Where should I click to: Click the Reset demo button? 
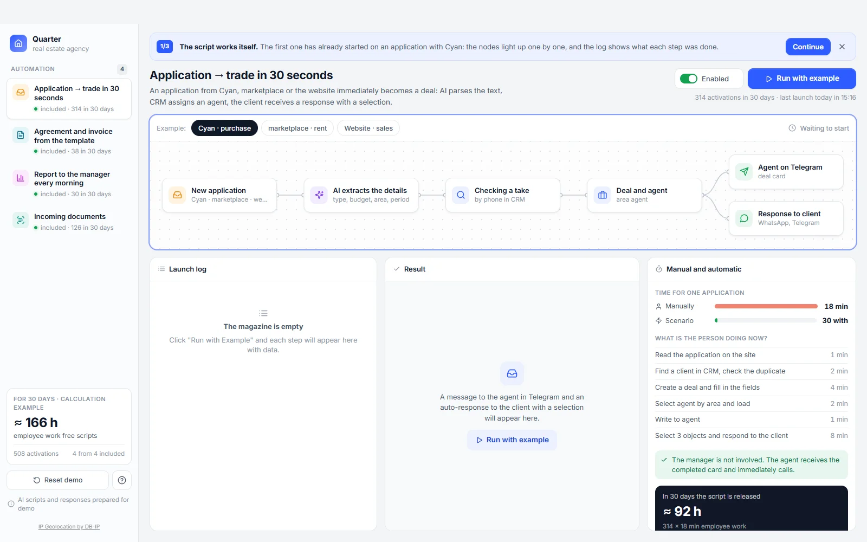pos(58,480)
